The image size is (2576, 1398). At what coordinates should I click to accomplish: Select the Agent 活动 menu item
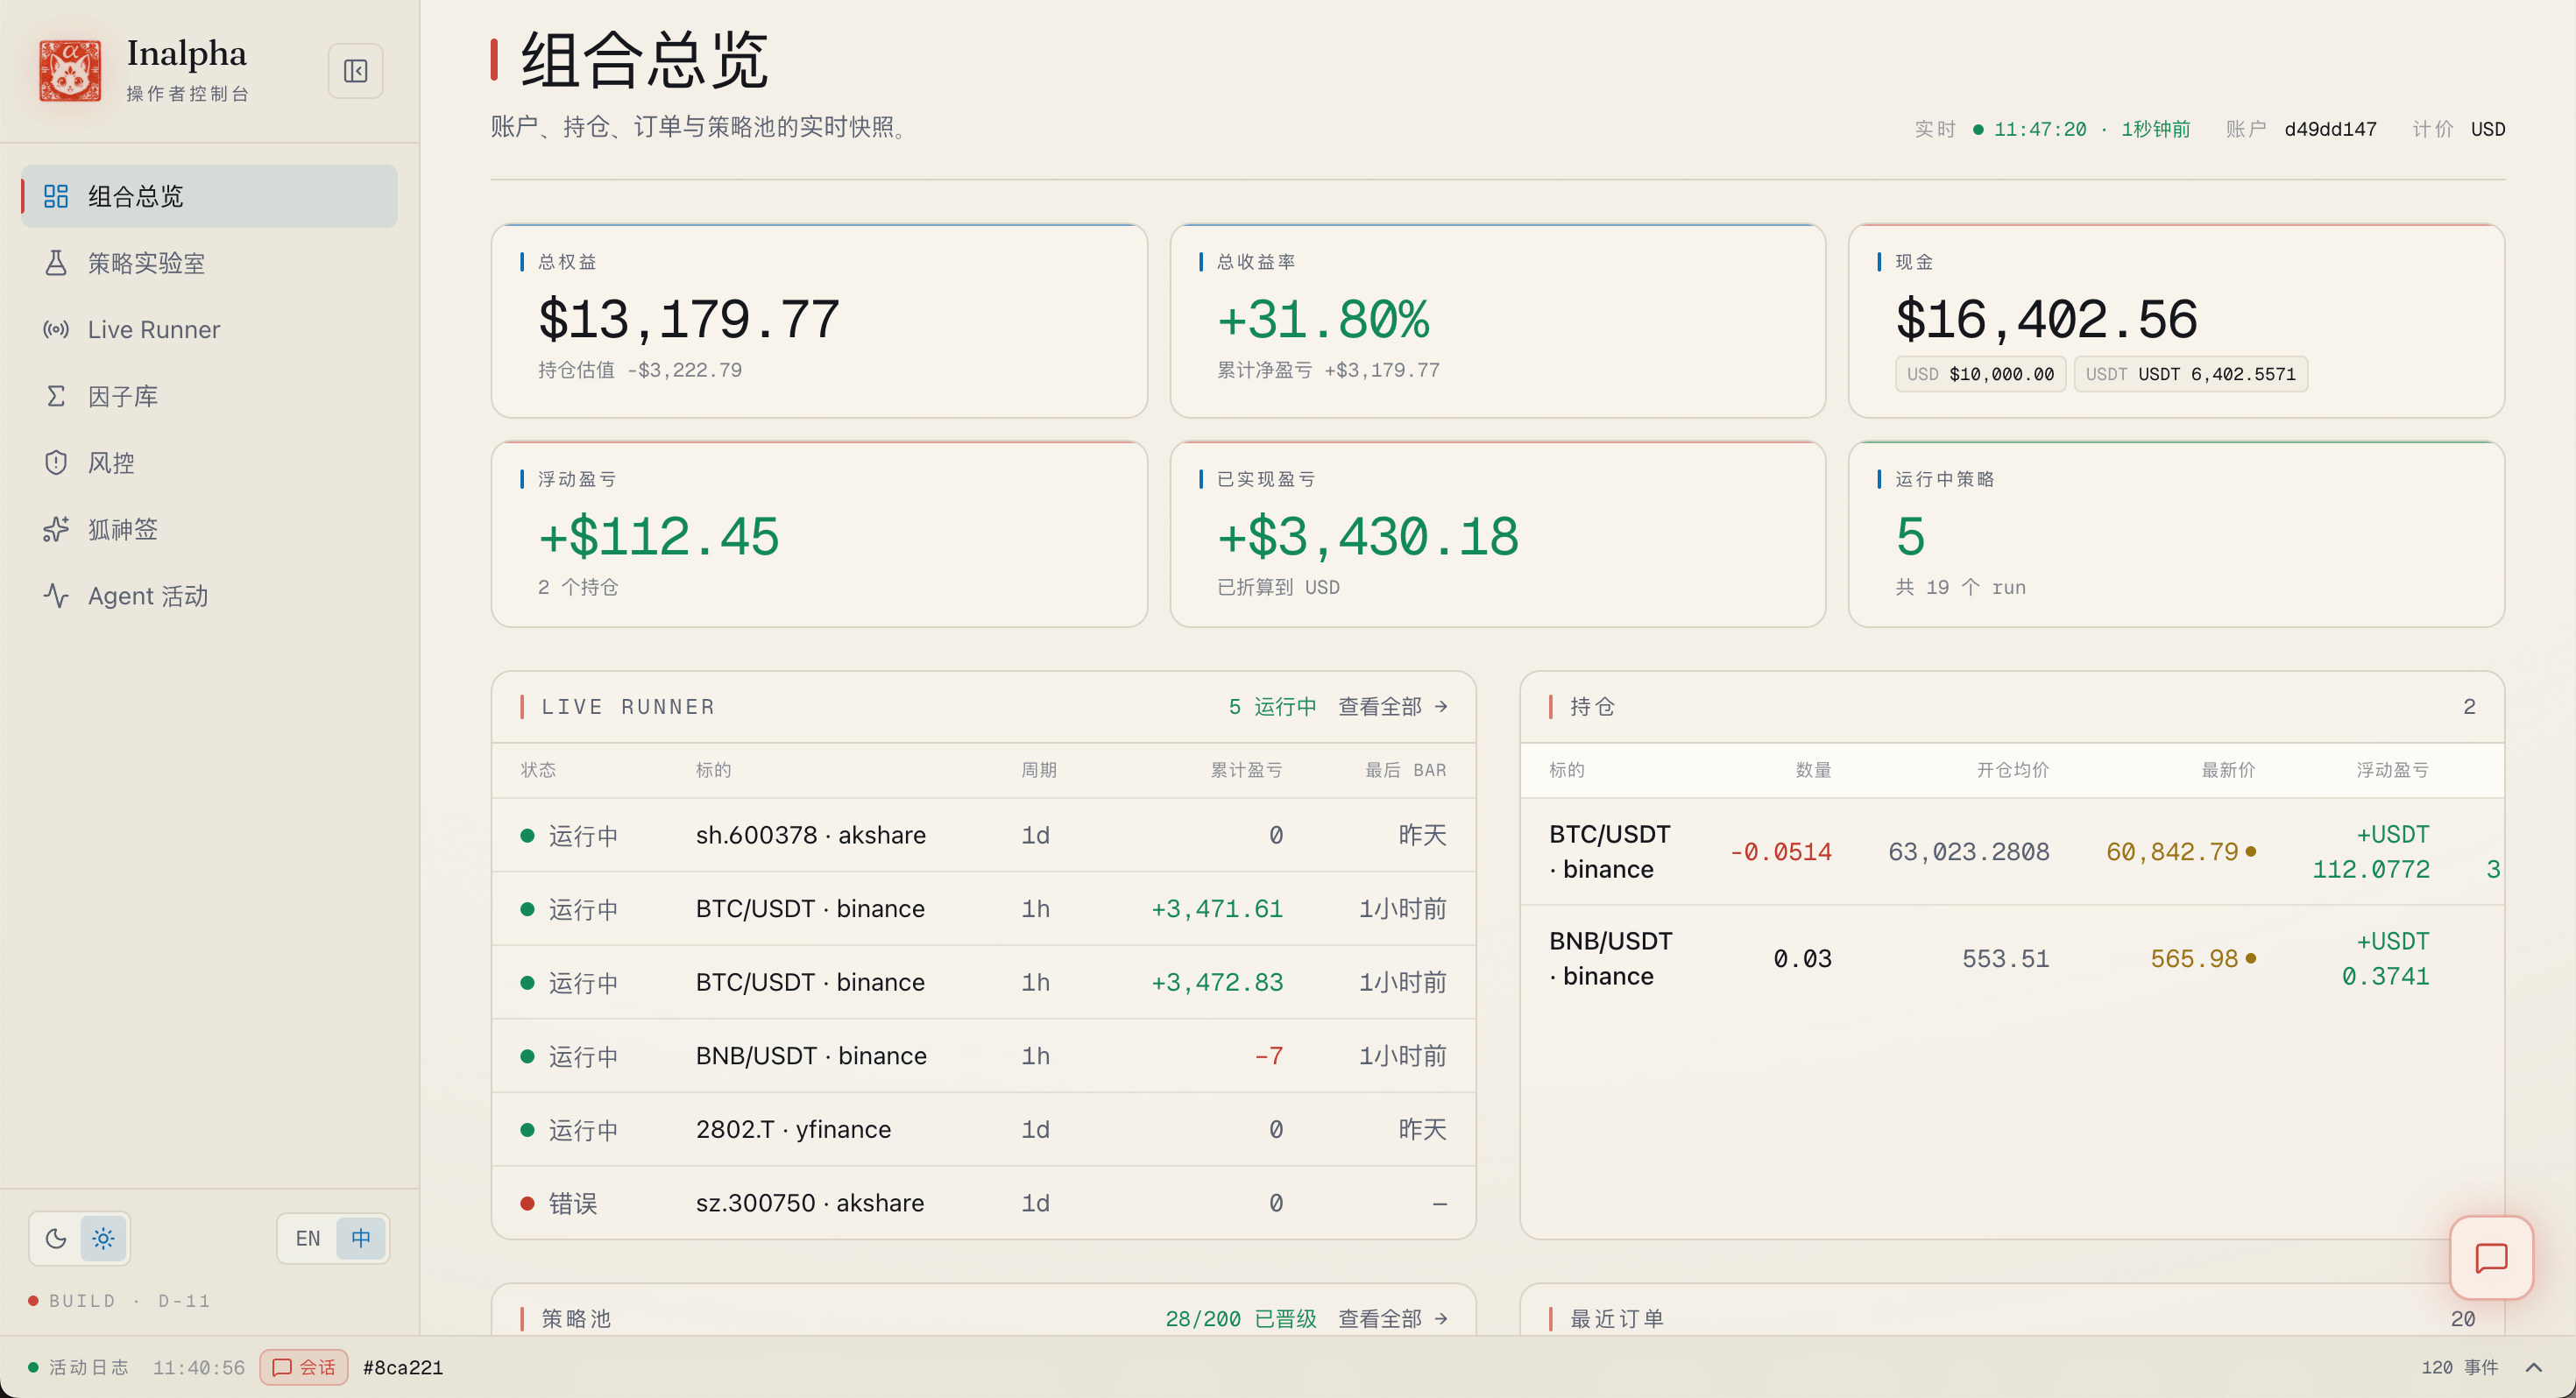(209, 596)
